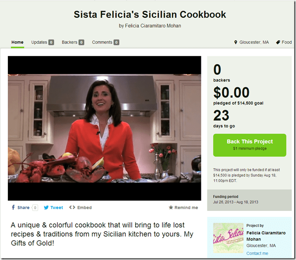Click the Felicia Ciaramitaro Mohan creator name
The width and height of the screenshot is (296, 260).
pyautogui.click(x=266, y=236)
